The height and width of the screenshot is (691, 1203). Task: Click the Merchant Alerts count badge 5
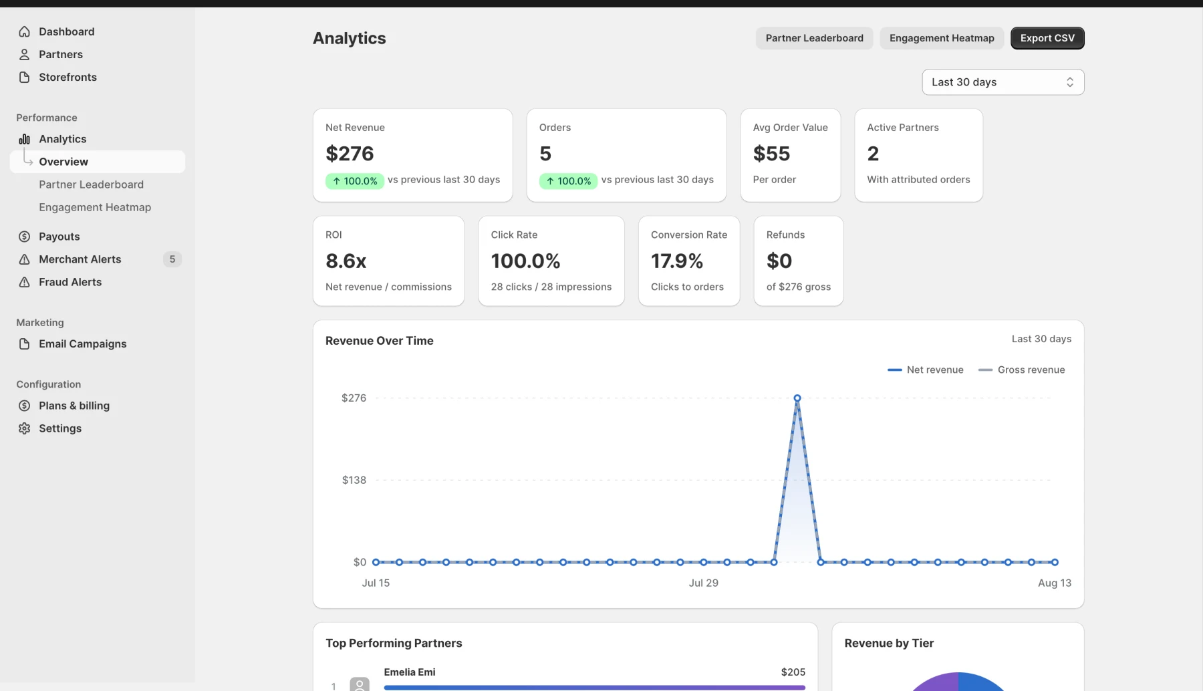(x=172, y=259)
